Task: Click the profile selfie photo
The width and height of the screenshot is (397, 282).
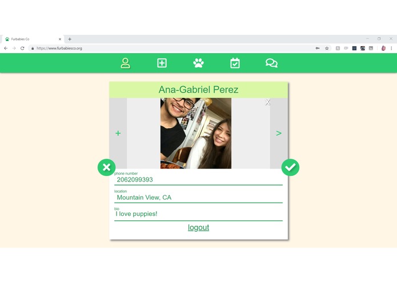Action: click(196, 133)
